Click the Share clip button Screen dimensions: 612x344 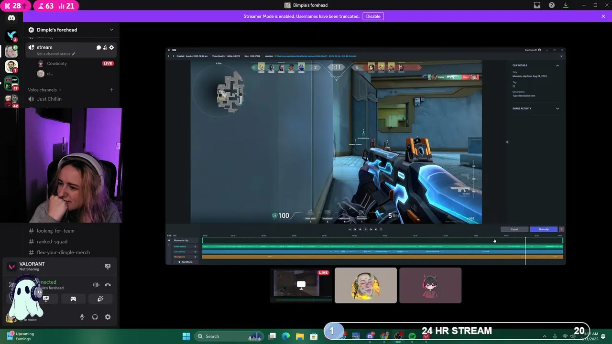coord(544,229)
